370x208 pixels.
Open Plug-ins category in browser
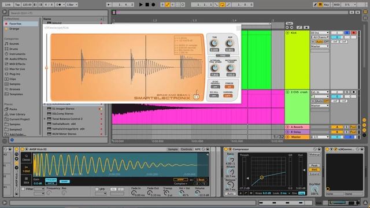coord(15,74)
